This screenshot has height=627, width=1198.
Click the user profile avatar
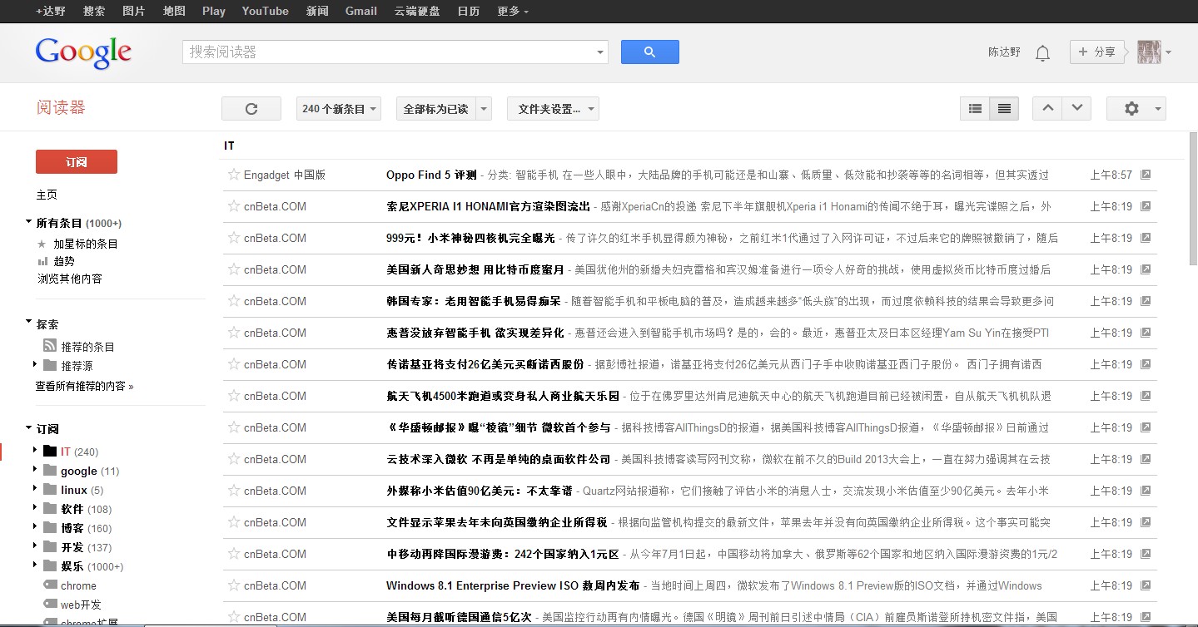pyautogui.click(x=1149, y=52)
